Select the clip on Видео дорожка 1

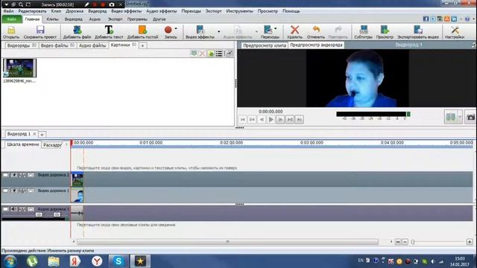click(78, 195)
